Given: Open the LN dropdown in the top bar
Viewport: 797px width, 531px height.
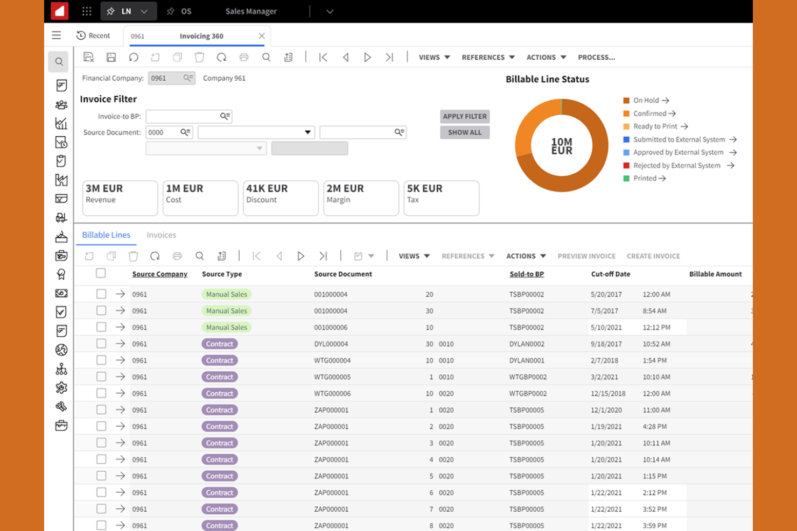Looking at the screenshot, I should (144, 11).
